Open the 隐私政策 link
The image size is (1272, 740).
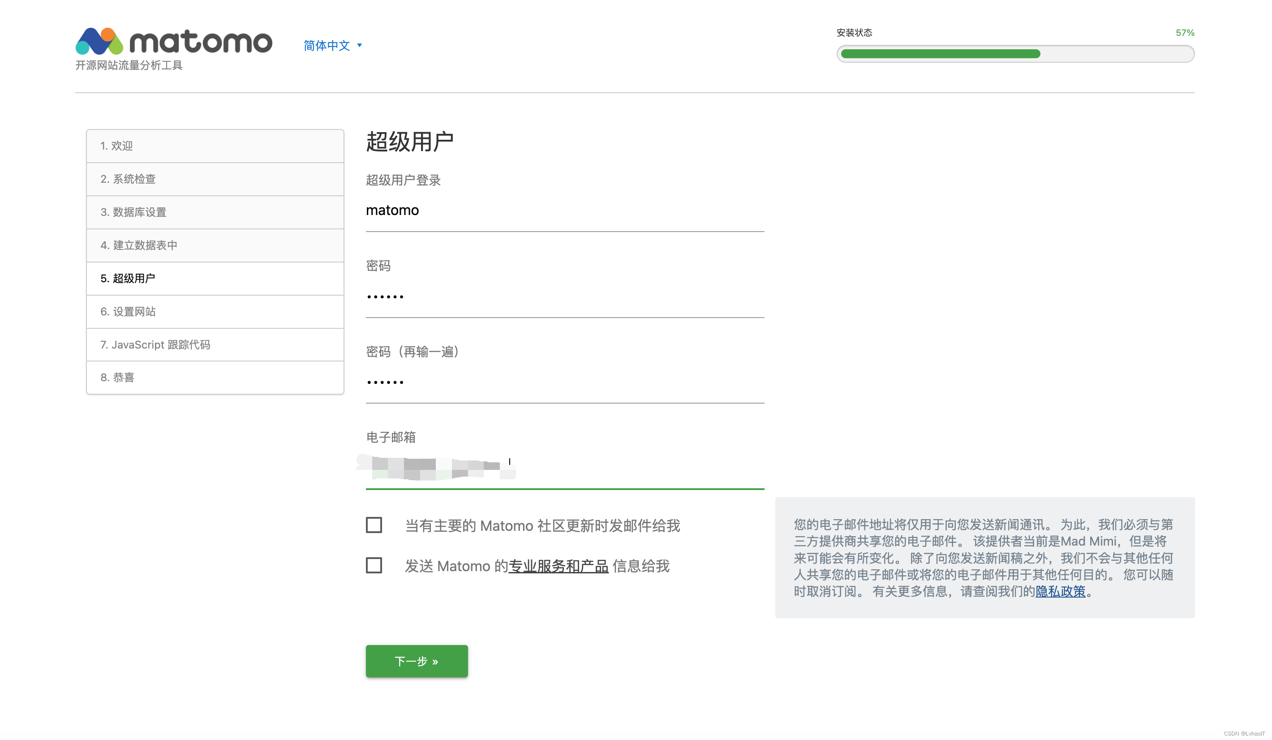pos(1060,592)
